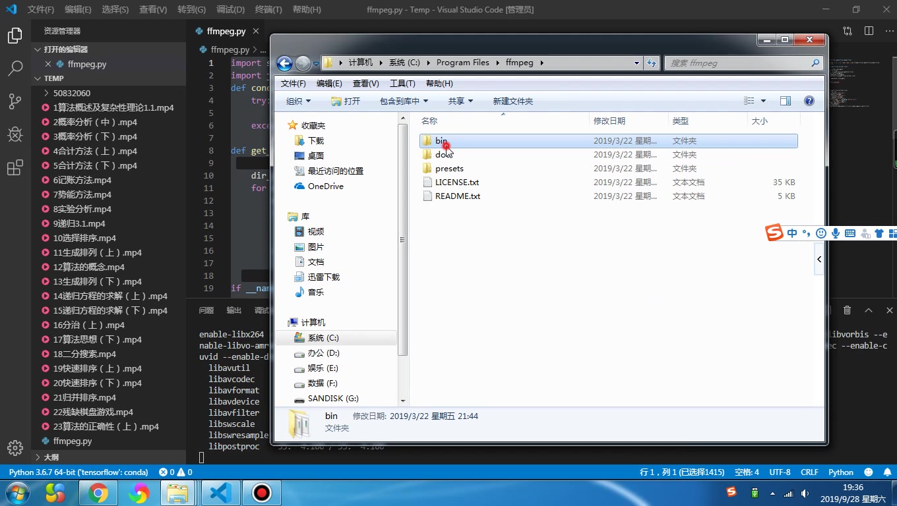Open the Extensions icon in activity bar

point(15,168)
